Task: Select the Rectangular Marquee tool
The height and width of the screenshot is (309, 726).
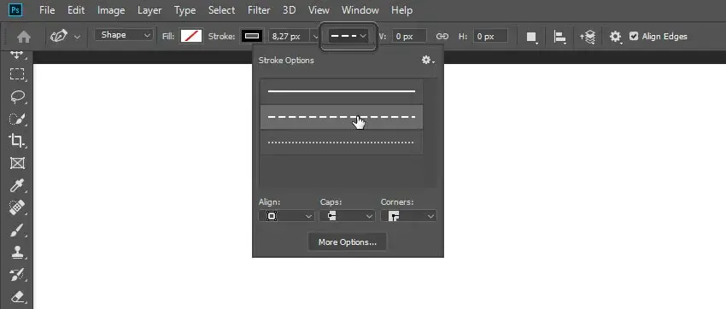Action: point(18,74)
